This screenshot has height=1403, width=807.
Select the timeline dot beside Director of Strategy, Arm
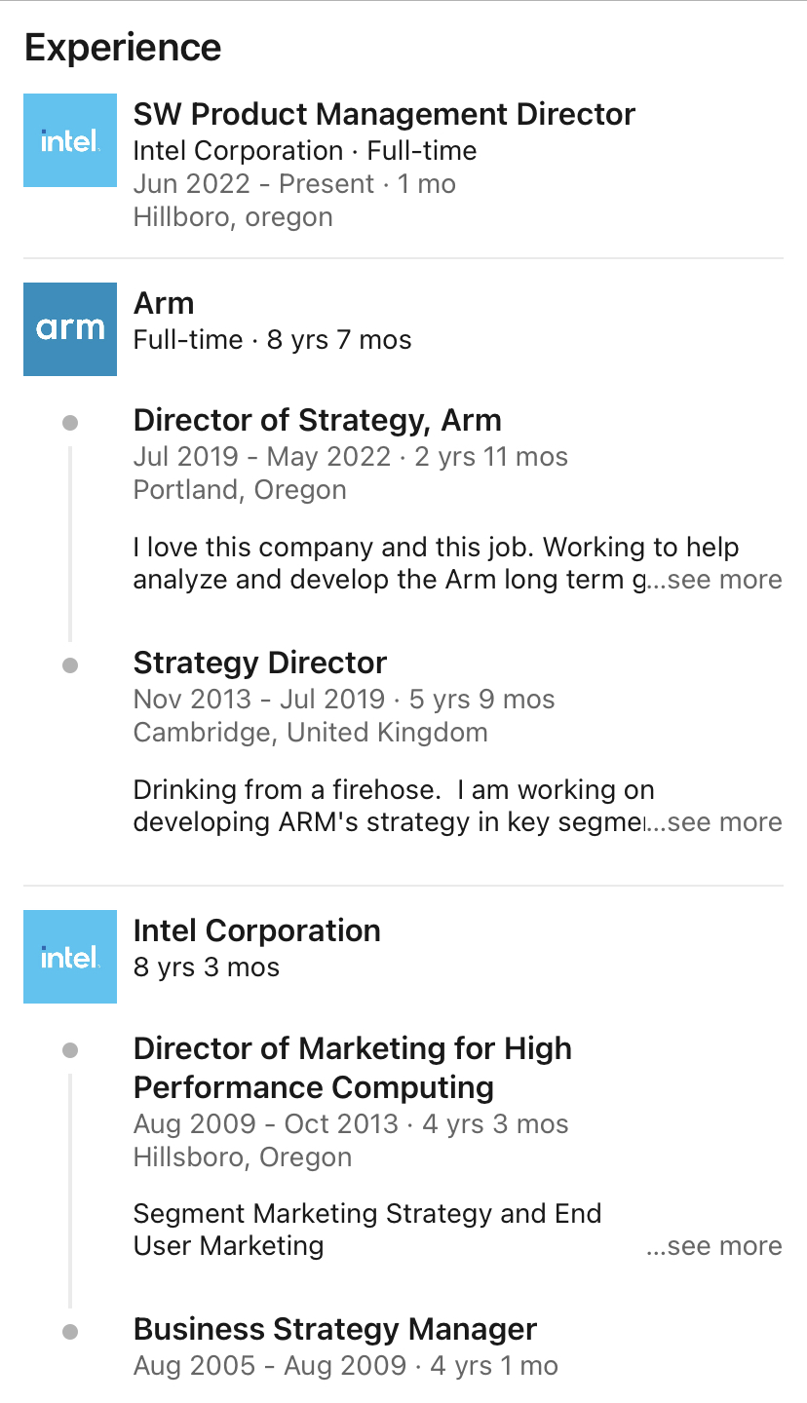(x=70, y=423)
